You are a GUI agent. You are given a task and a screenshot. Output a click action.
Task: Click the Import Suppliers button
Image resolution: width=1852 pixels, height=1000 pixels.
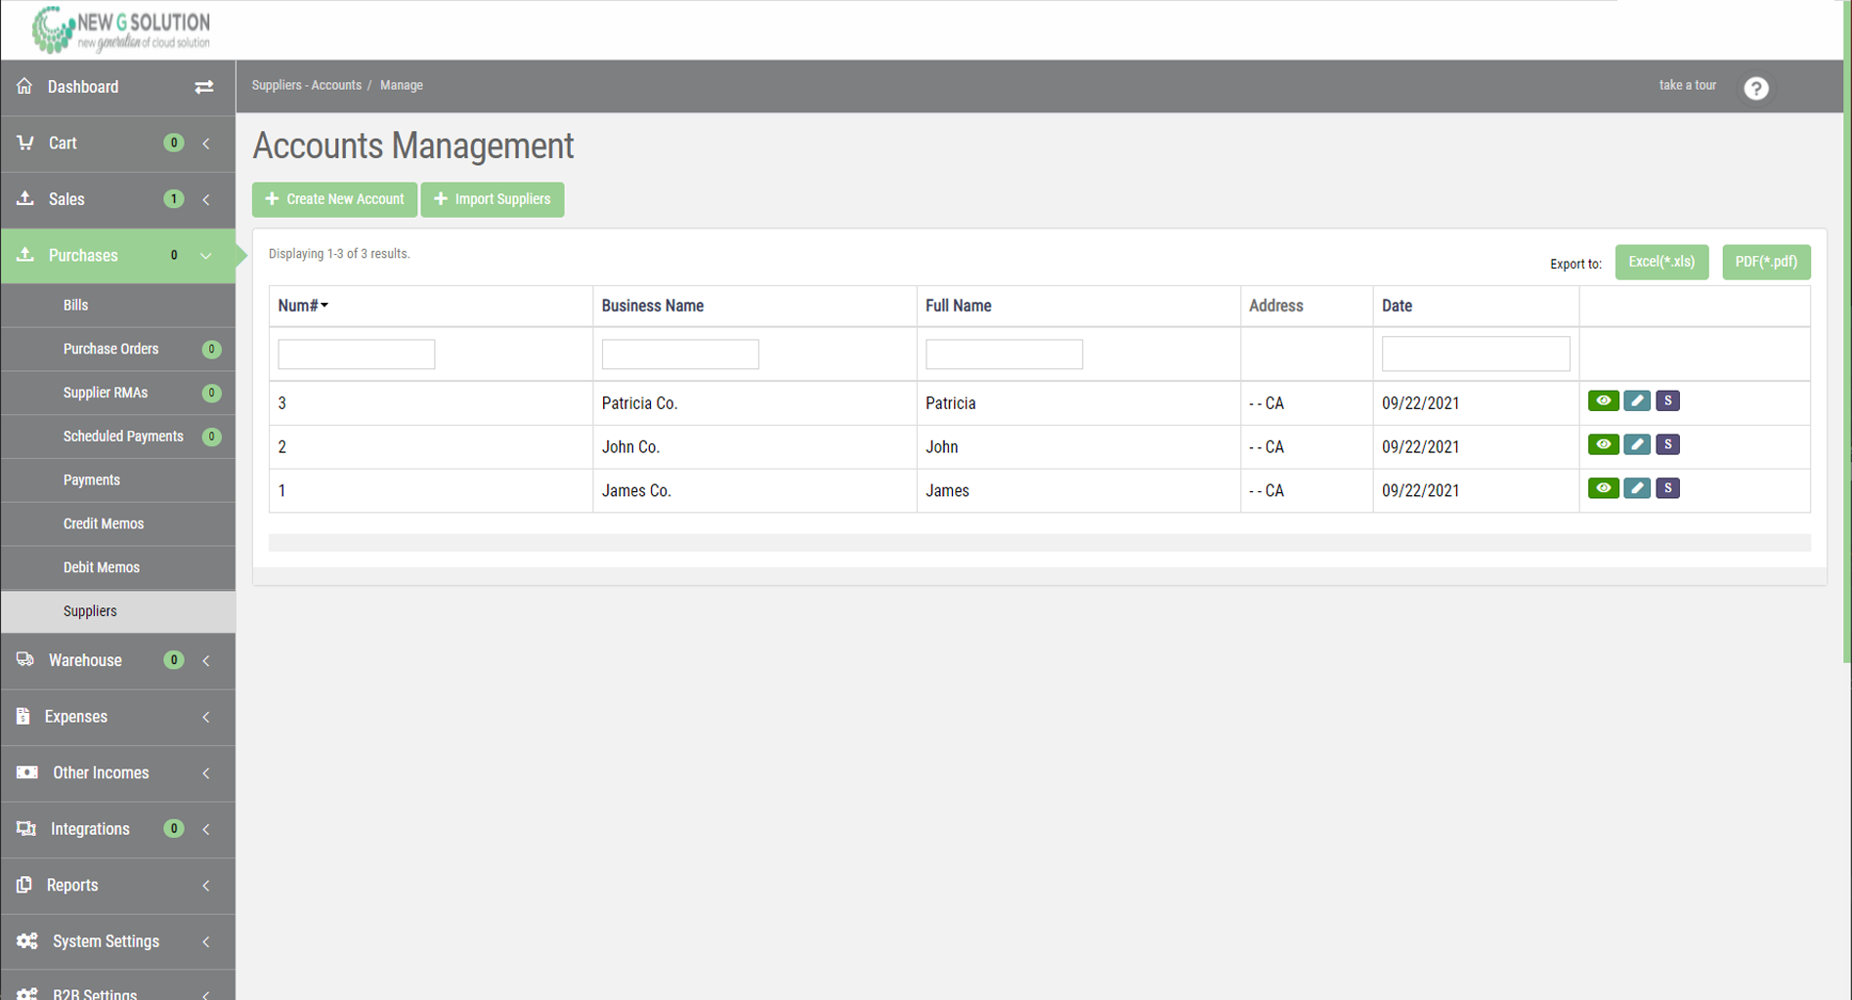point(493,199)
